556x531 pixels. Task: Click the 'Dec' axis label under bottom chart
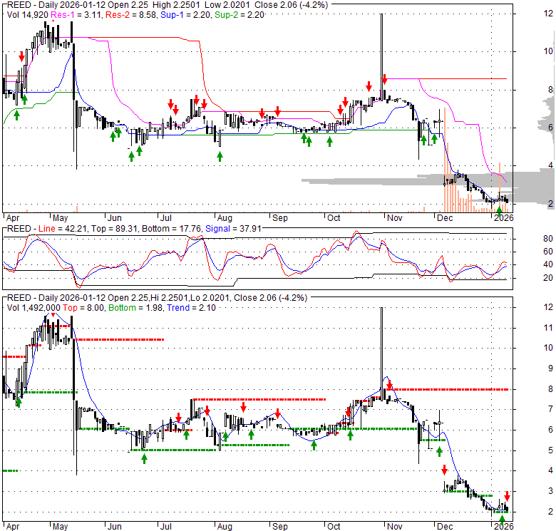coord(445,526)
